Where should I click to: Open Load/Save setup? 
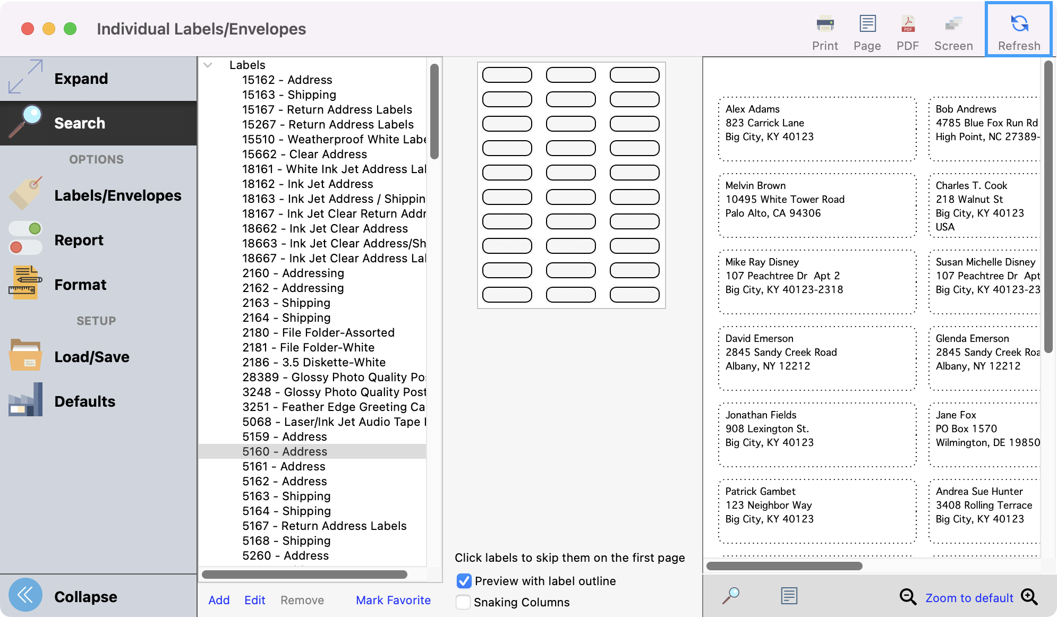tap(91, 356)
